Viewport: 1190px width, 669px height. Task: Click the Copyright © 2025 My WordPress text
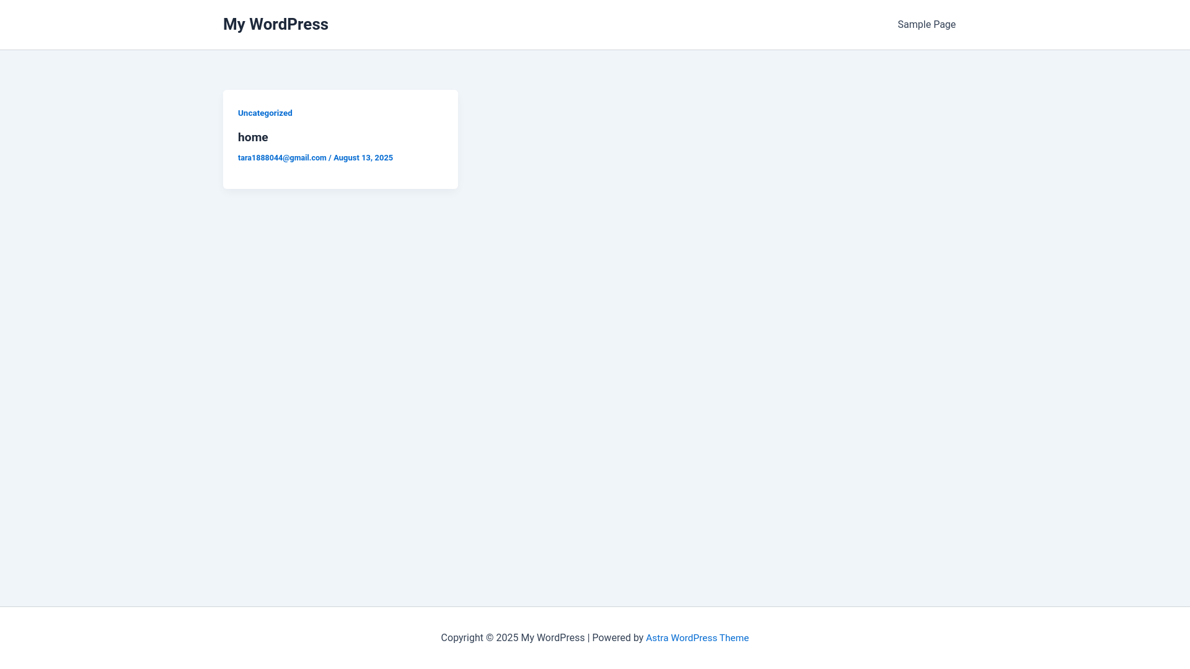(513, 638)
